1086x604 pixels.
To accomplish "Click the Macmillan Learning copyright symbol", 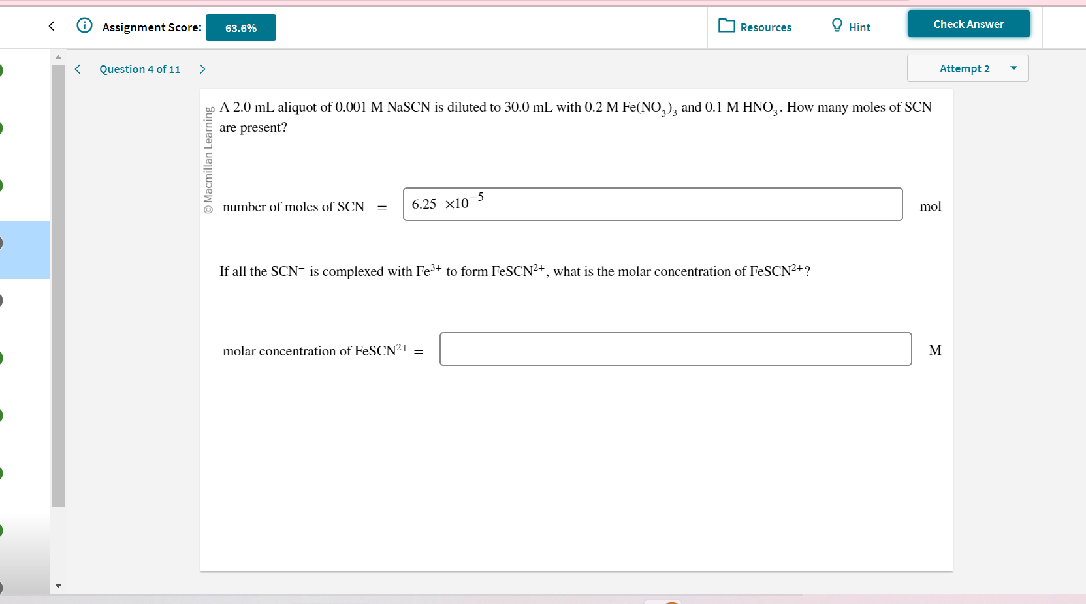I will (x=208, y=206).
